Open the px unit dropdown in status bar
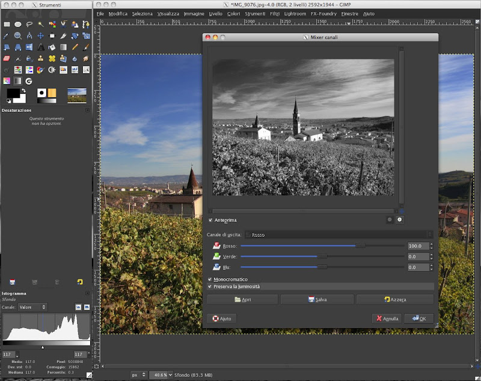Viewport: 481px width, 381px height. click(x=138, y=374)
